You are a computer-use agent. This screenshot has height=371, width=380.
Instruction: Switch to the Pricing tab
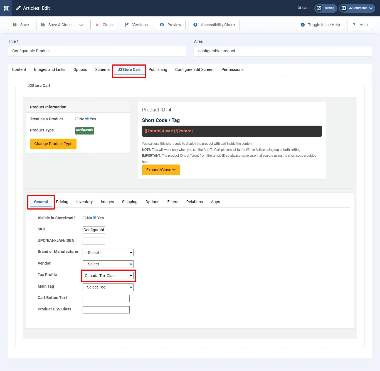[x=62, y=202]
